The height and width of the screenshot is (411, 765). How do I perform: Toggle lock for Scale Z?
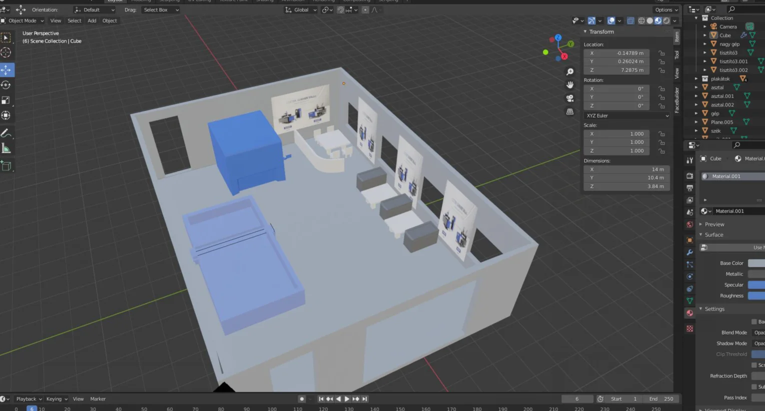[x=662, y=150]
